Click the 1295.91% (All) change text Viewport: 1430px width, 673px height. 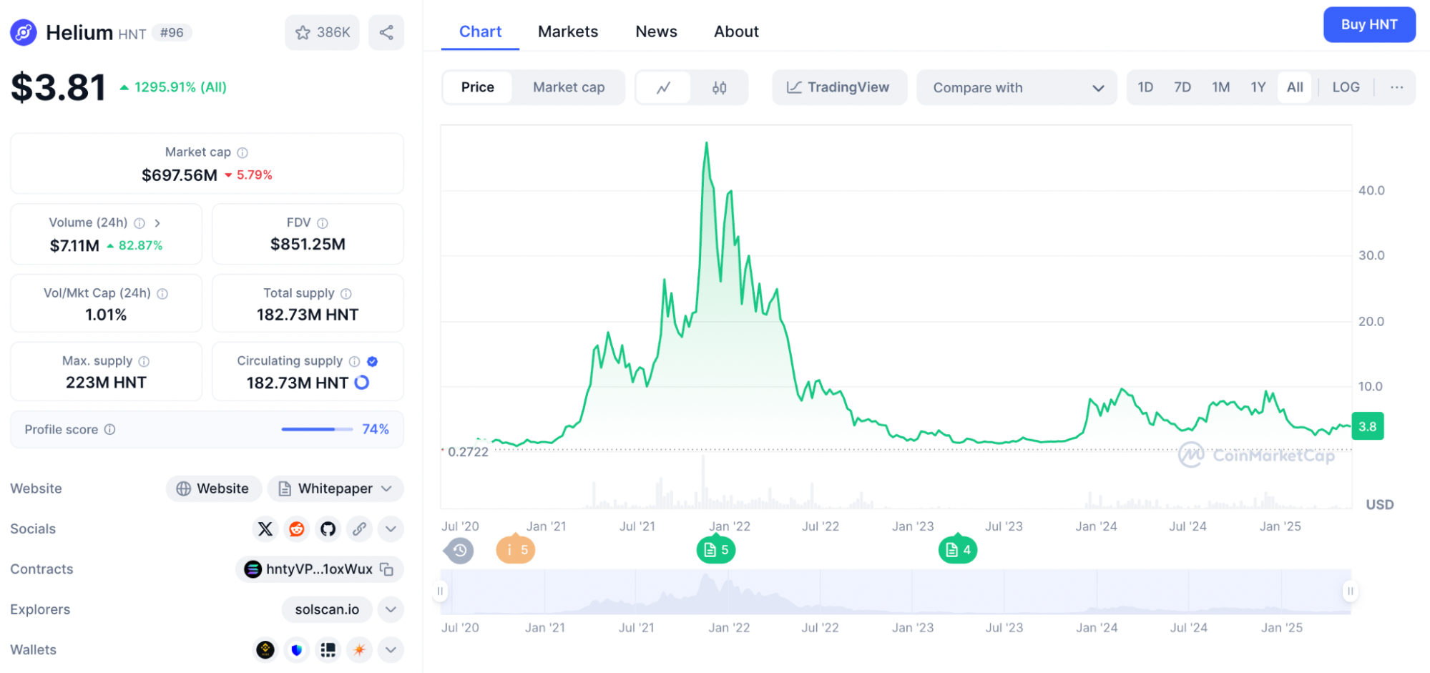[x=180, y=87]
